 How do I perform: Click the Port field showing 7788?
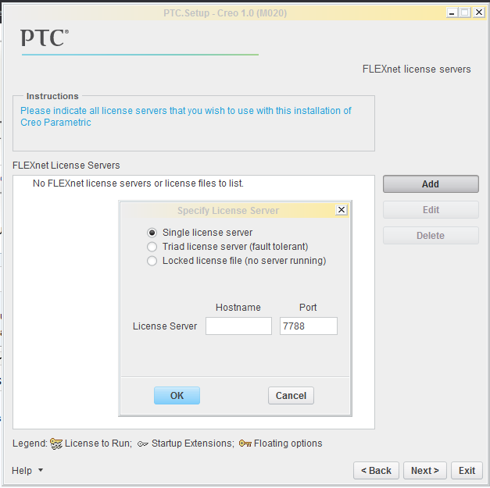309,326
